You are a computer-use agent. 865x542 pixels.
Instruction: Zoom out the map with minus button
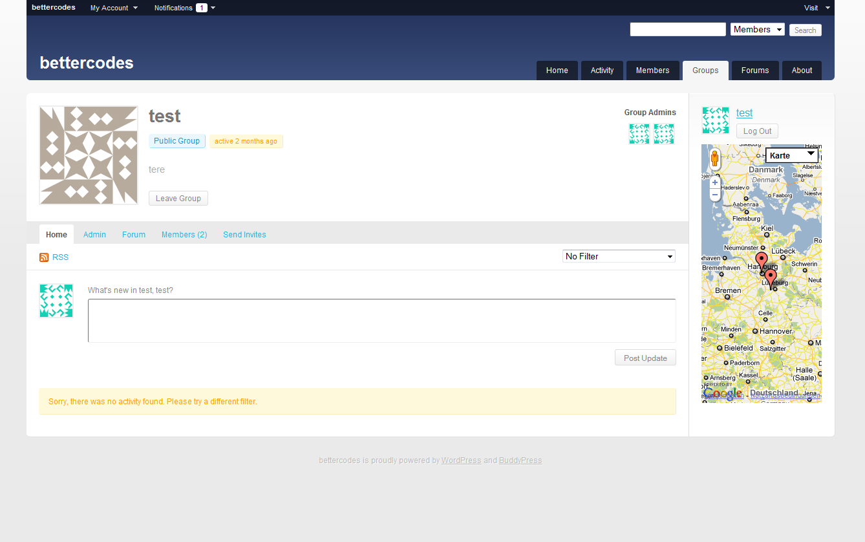point(714,195)
